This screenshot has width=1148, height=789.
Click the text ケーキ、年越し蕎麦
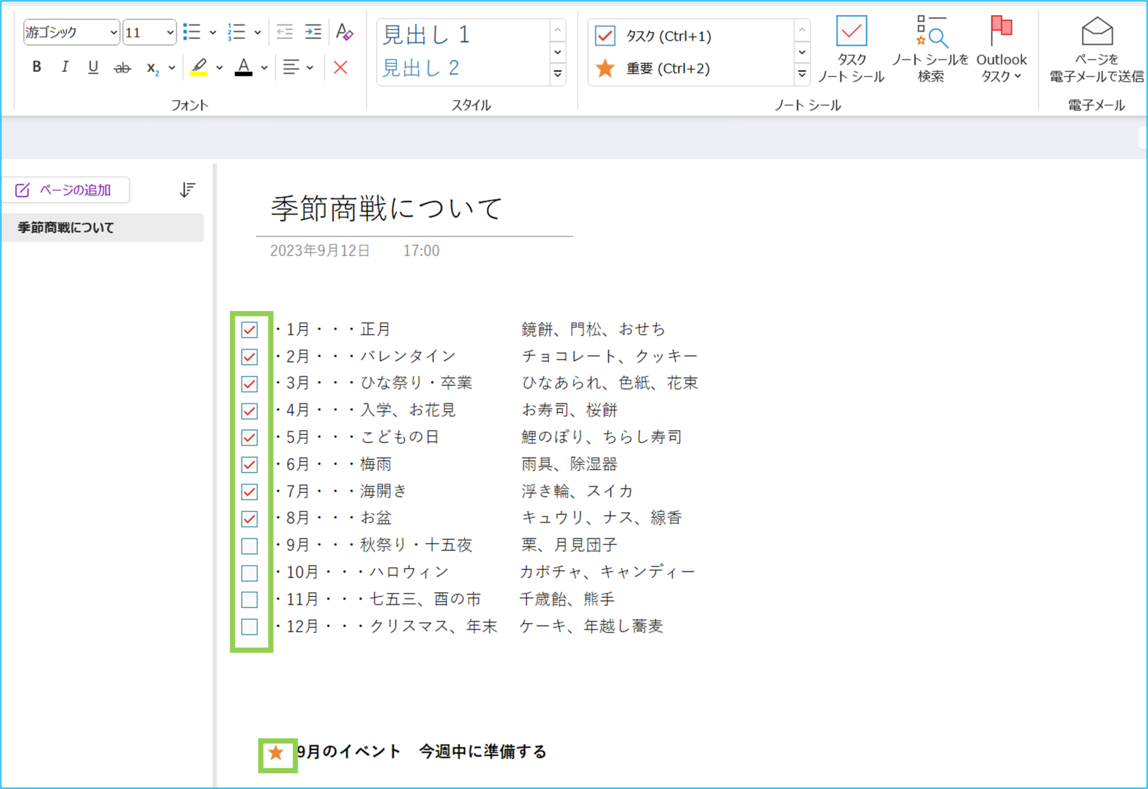pyautogui.click(x=591, y=626)
